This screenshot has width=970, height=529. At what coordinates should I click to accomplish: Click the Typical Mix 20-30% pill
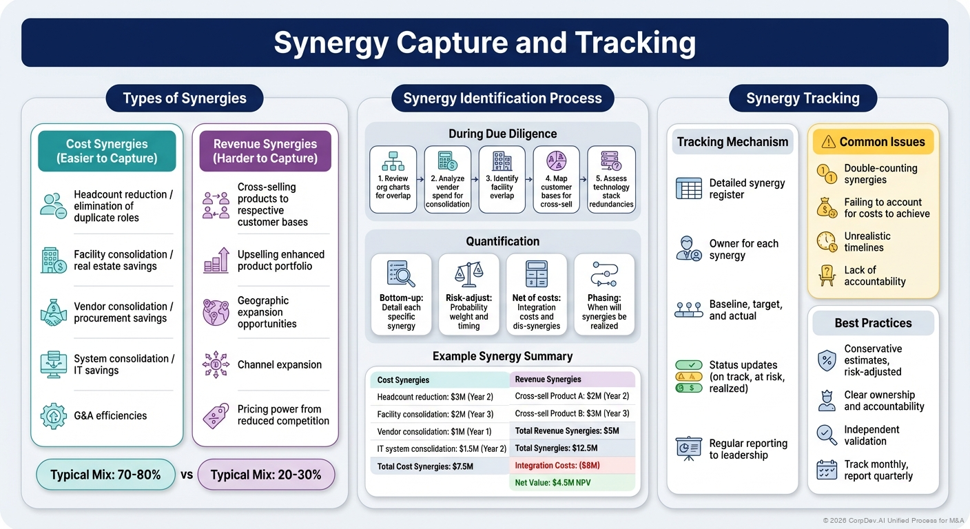point(266,475)
